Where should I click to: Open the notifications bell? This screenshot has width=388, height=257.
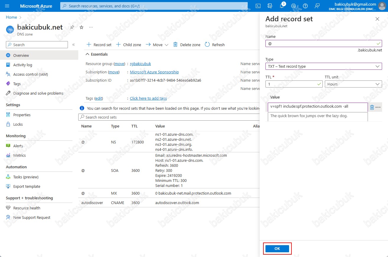282,6
